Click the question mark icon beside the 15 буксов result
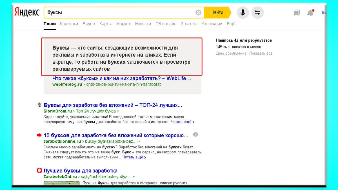 [x=195, y=135]
